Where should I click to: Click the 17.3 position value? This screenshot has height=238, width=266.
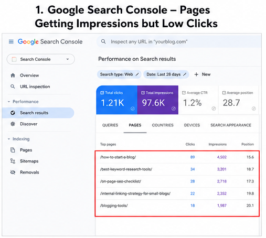tap(250, 181)
